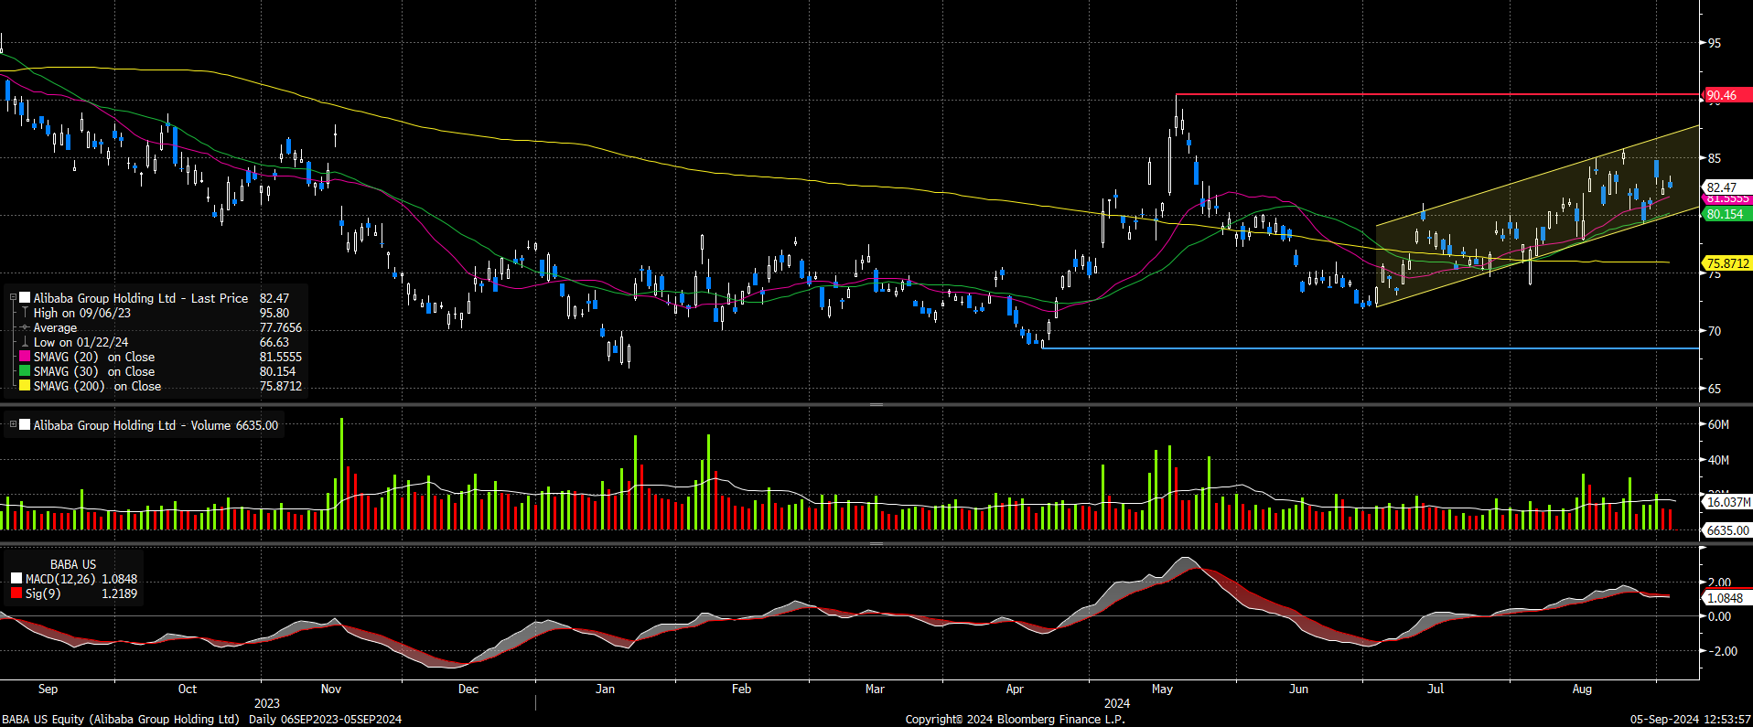The image size is (1753, 727).
Task: Click the green 80.154 axis tag
Action: [1726, 214]
